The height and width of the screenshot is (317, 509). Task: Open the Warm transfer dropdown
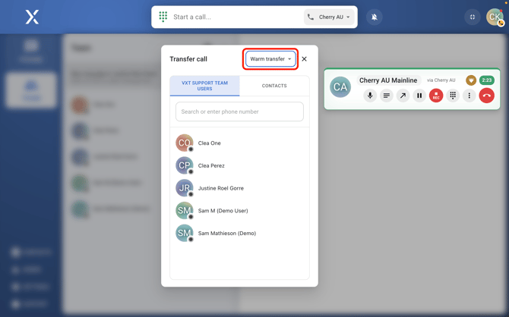[270, 59]
